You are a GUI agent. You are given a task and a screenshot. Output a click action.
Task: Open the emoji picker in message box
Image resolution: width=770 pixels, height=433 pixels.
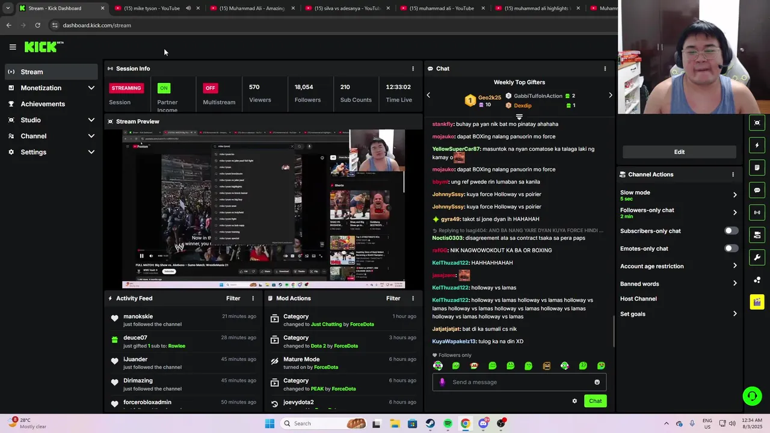[x=597, y=382]
